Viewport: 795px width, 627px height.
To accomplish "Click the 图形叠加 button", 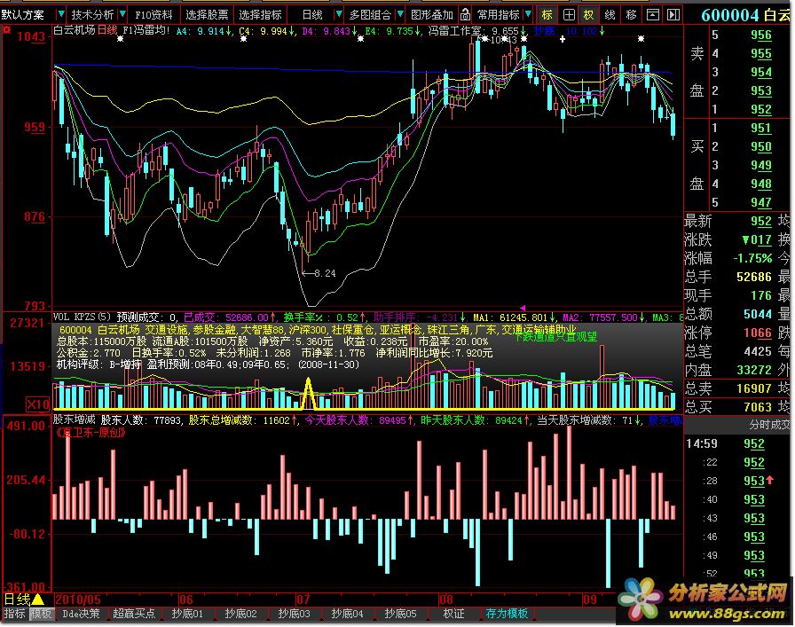I will (431, 15).
